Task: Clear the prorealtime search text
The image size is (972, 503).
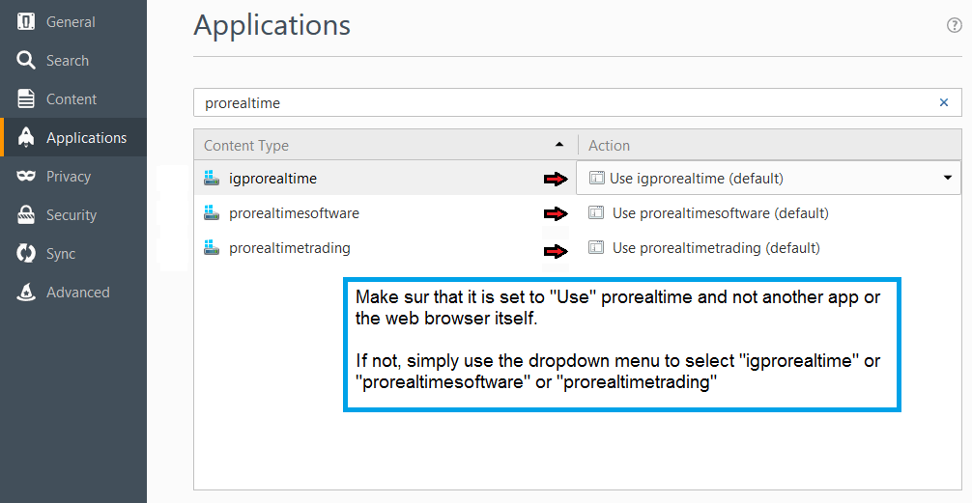Action: tap(944, 102)
